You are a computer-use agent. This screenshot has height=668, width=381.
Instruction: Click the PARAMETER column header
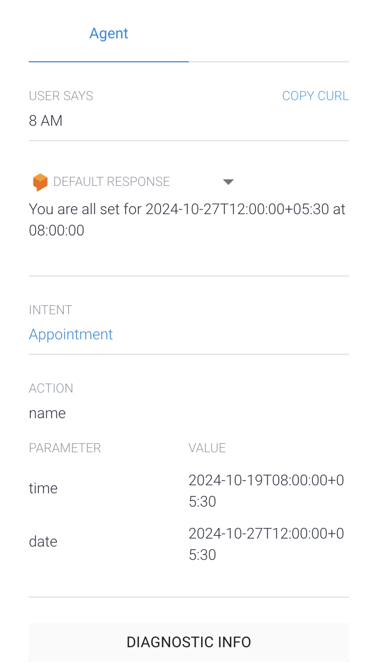tap(64, 447)
